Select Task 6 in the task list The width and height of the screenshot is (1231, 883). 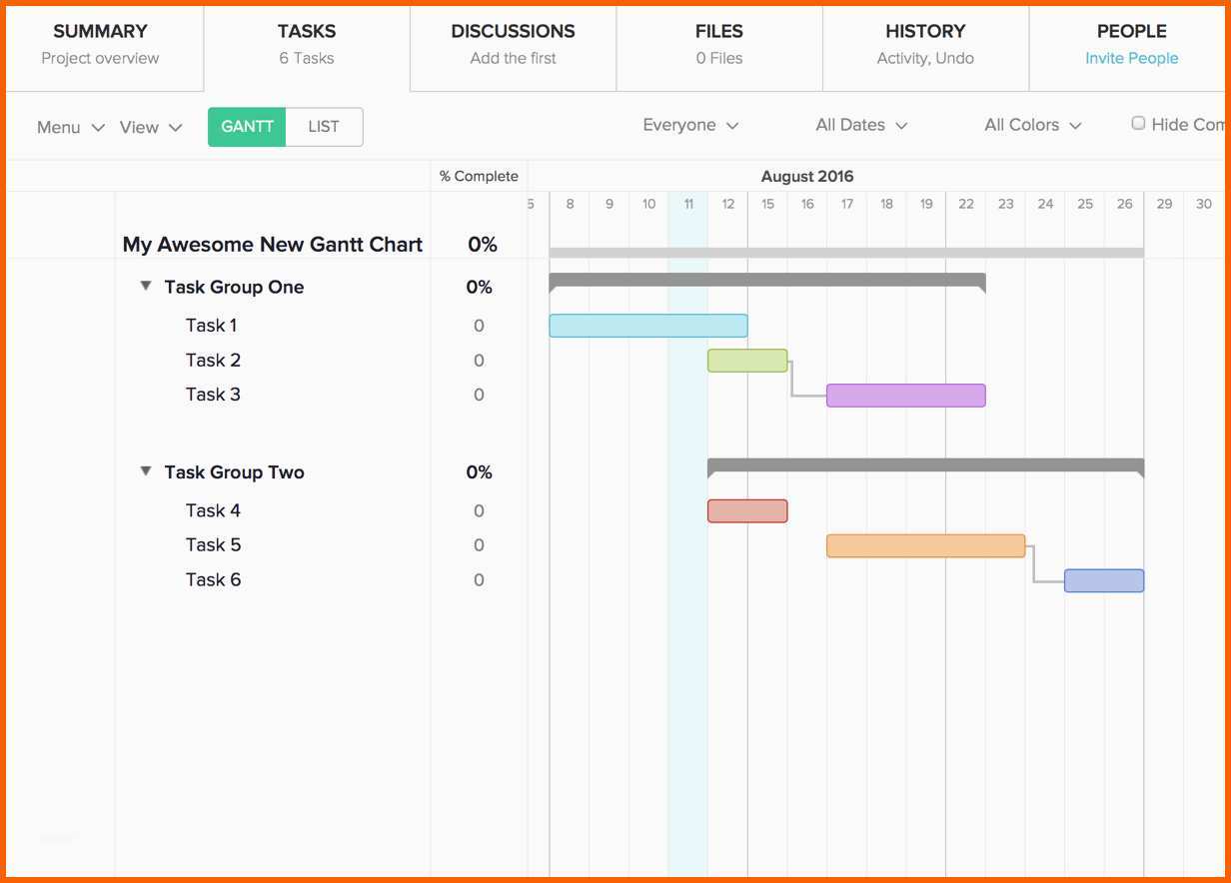[213, 579]
